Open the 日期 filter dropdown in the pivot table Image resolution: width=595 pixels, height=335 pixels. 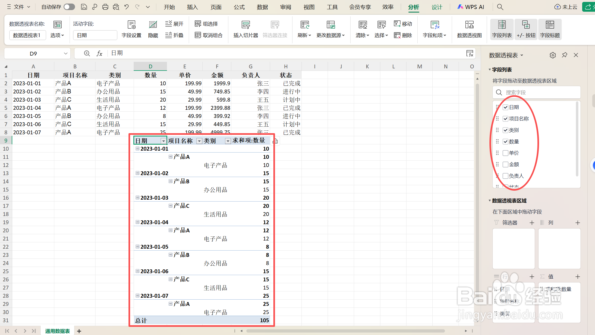(163, 141)
